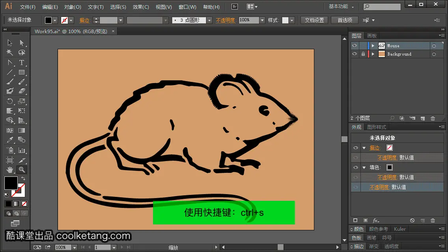Open the 视图(V) menu
The image size is (448, 252).
point(164,7)
